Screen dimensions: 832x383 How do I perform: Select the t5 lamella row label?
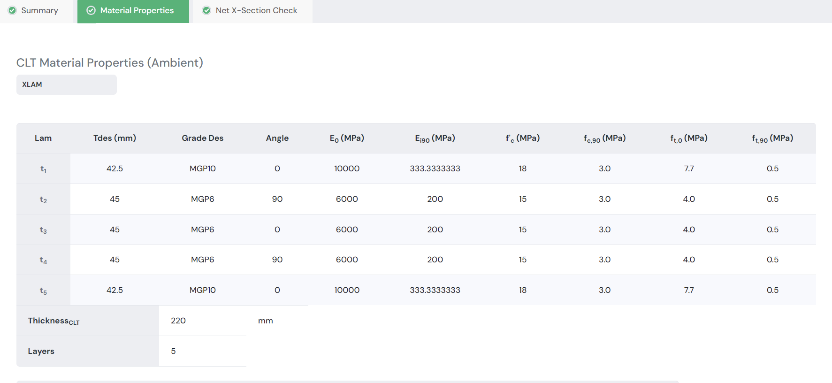point(43,291)
